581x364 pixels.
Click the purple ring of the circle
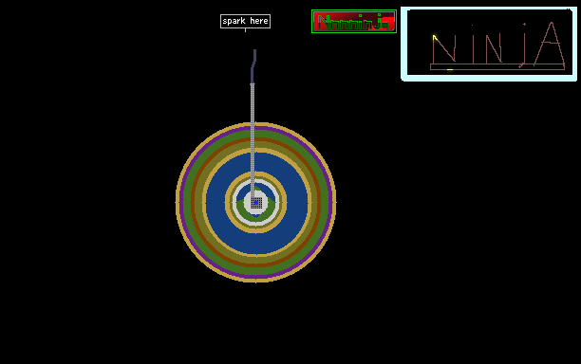pyautogui.click(x=255, y=128)
